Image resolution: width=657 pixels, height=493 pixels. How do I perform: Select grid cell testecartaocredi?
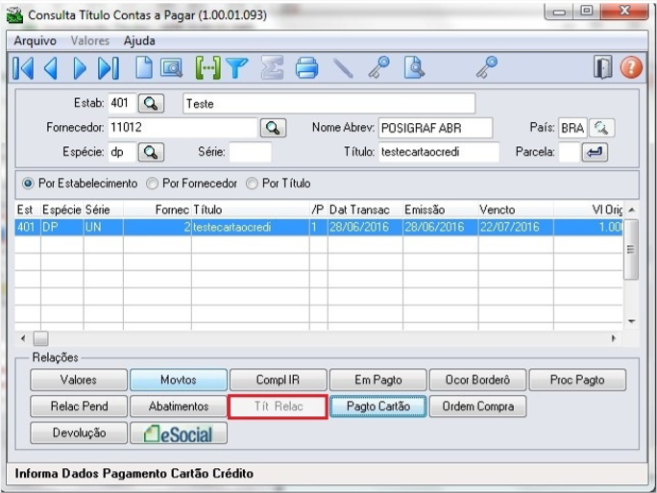coord(250,228)
